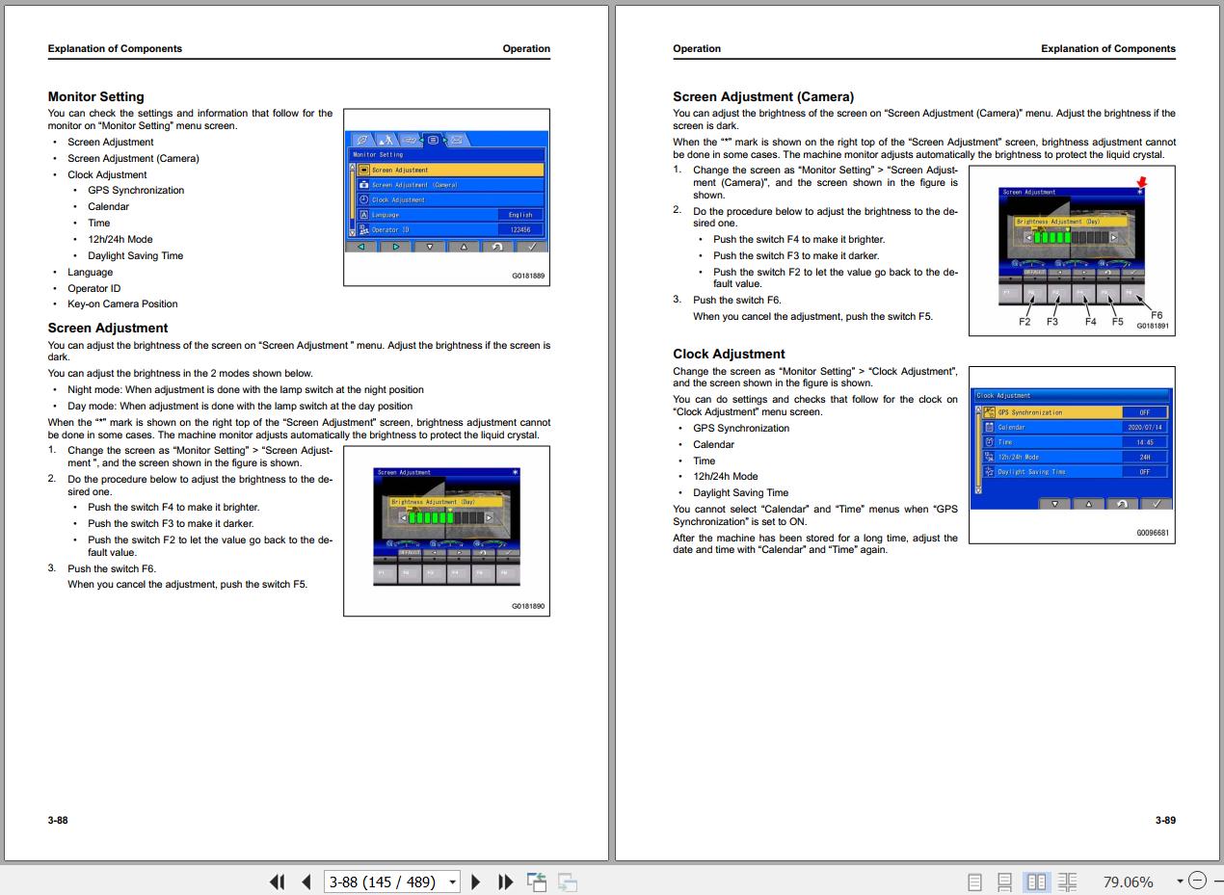Click the '12h/24h Mode' bullet on right page
The width and height of the screenshot is (1224, 895).
pyautogui.click(x=725, y=476)
